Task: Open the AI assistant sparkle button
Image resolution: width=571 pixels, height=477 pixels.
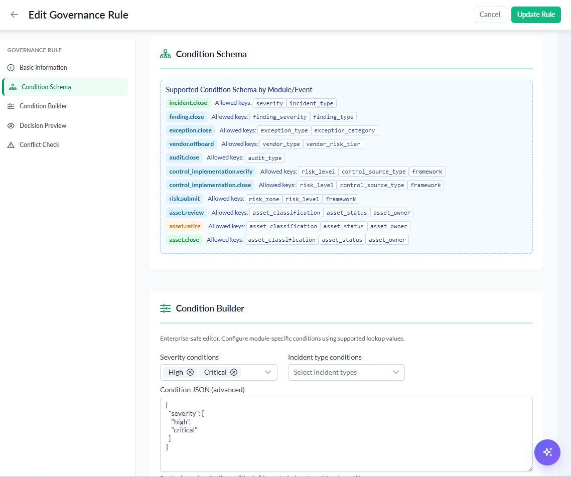Action: [547, 452]
